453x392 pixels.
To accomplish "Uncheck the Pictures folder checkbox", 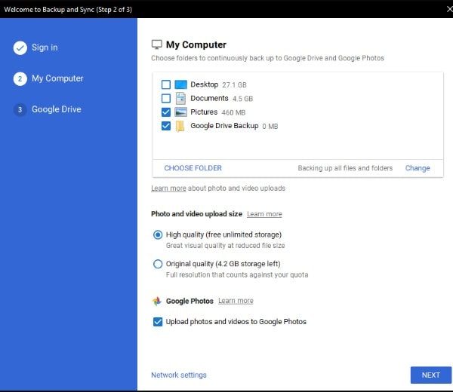I will point(166,112).
